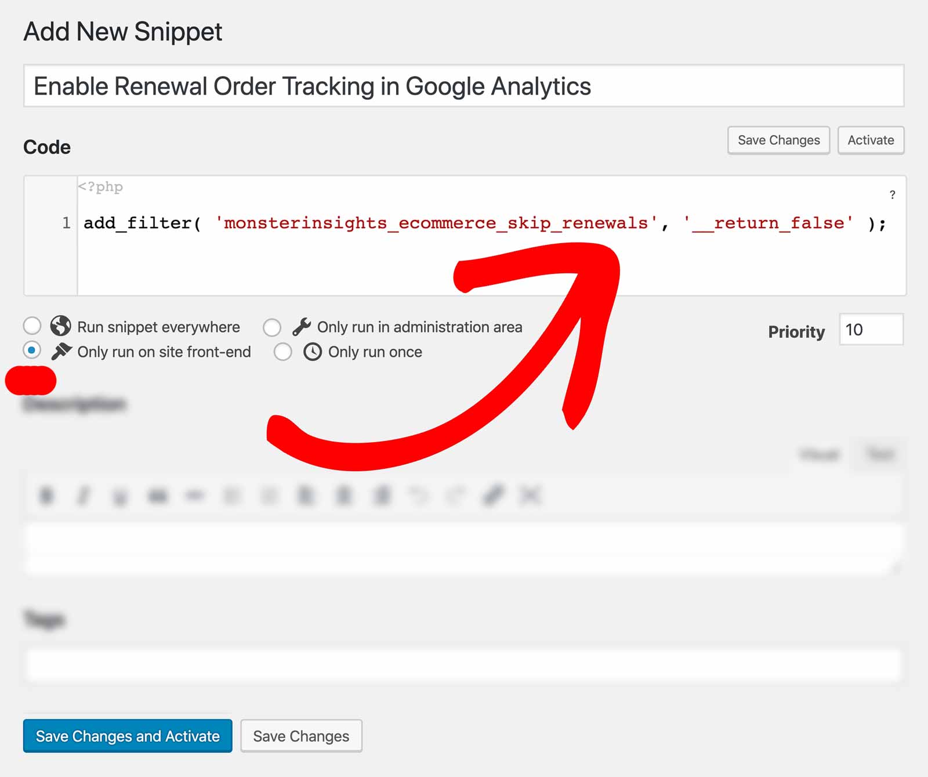The width and height of the screenshot is (928, 777).
Task: Click Save Changes and Activate
Action: coord(127,736)
